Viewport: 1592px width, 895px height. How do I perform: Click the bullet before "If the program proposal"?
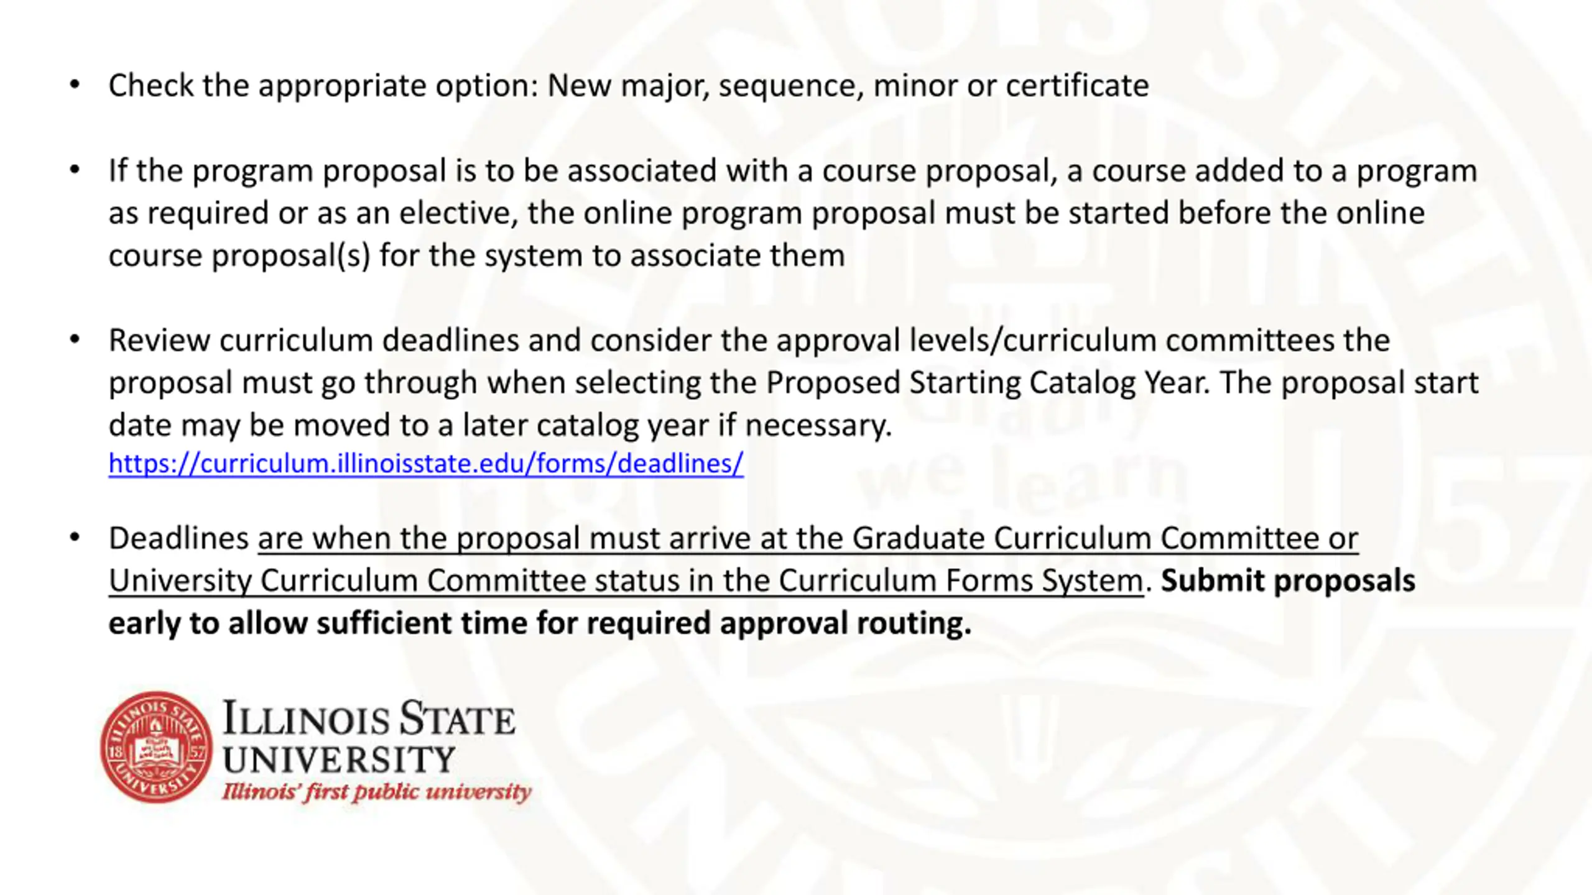[x=75, y=170]
